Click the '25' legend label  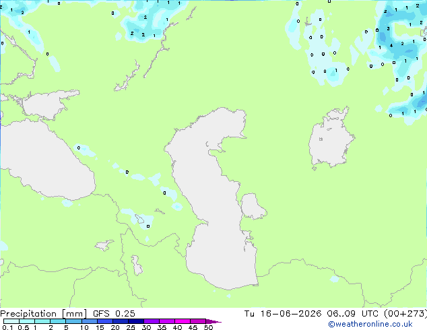[131, 327]
